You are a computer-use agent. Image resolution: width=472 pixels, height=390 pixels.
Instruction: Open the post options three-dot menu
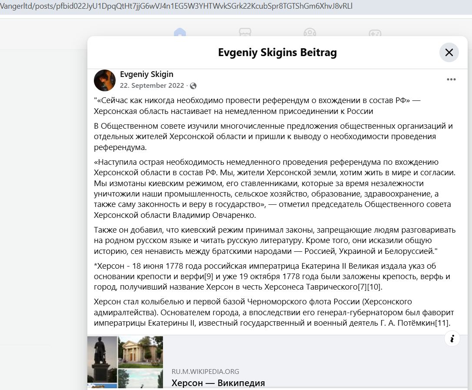451,80
